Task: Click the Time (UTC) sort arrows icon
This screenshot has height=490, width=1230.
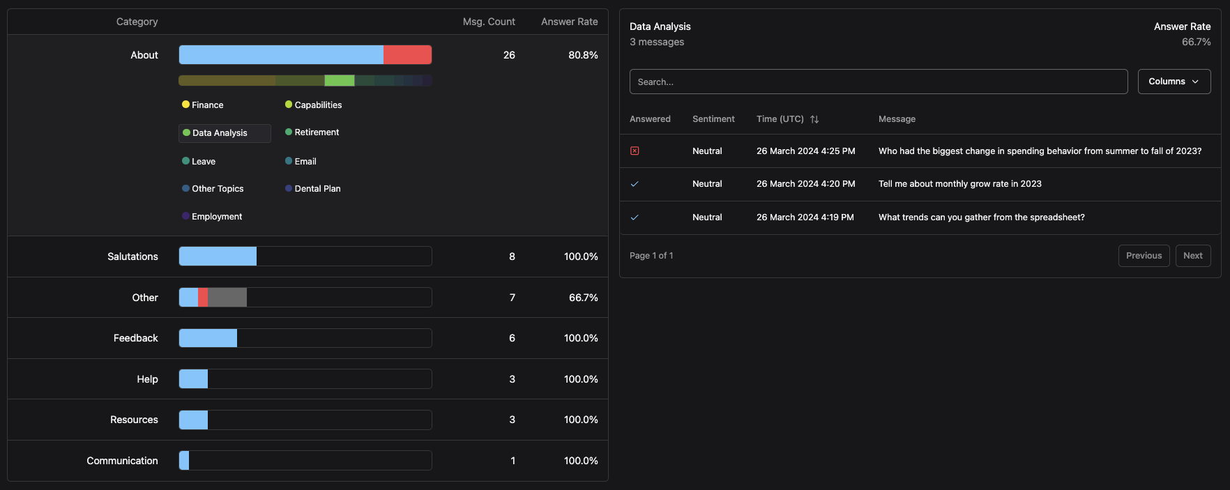Action: 814,119
